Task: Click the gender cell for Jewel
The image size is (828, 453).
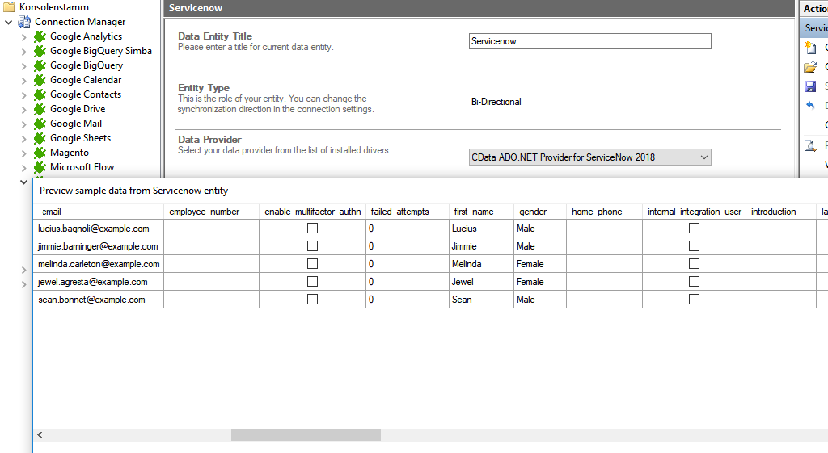Action: [539, 282]
